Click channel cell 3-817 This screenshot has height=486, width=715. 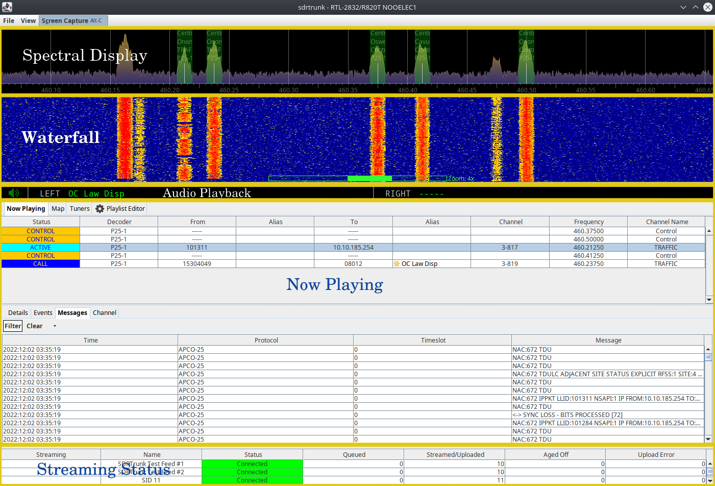(510, 248)
